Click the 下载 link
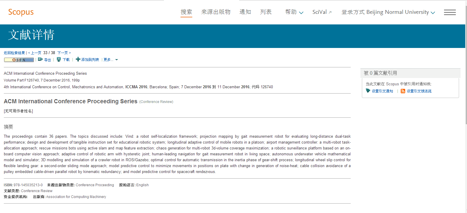This screenshot has height=213, width=467. coord(66,60)
